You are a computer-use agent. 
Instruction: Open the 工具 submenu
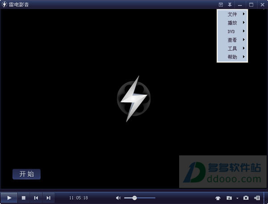tap(232, 49)
